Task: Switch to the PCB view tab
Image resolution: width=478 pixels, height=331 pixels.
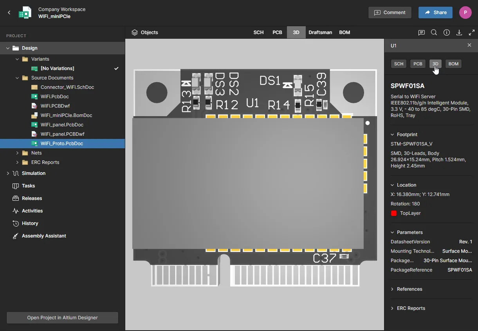Action: [x=277, y=32]
